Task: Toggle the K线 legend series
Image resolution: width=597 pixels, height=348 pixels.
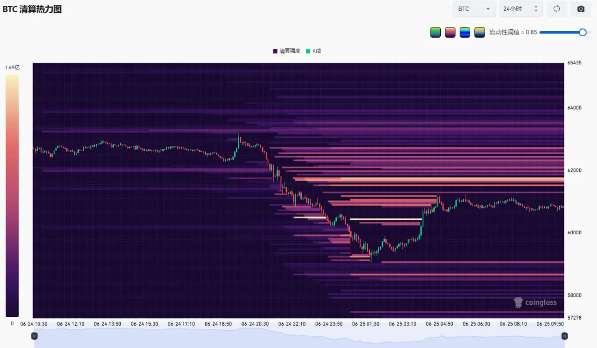Action: click(x=313, y=51)
